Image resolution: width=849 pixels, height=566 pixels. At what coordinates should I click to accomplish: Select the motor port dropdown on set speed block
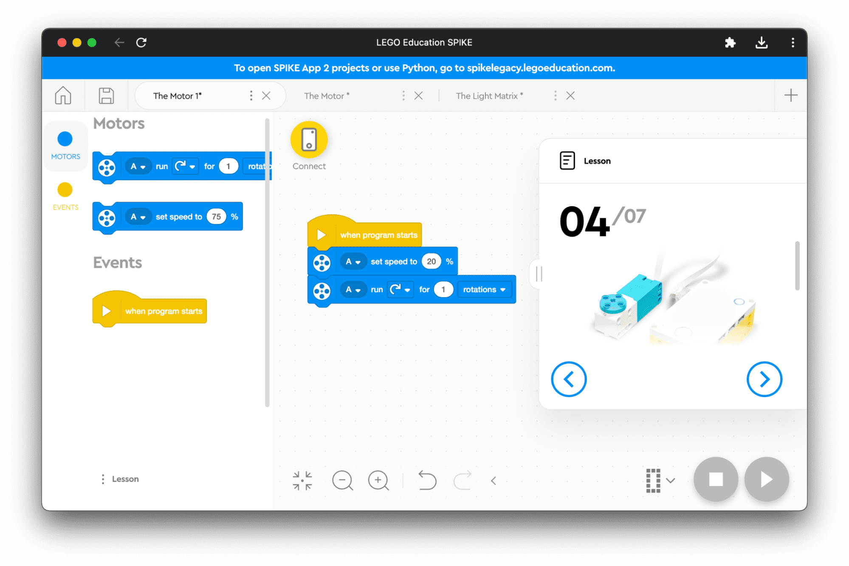(350, 261)
